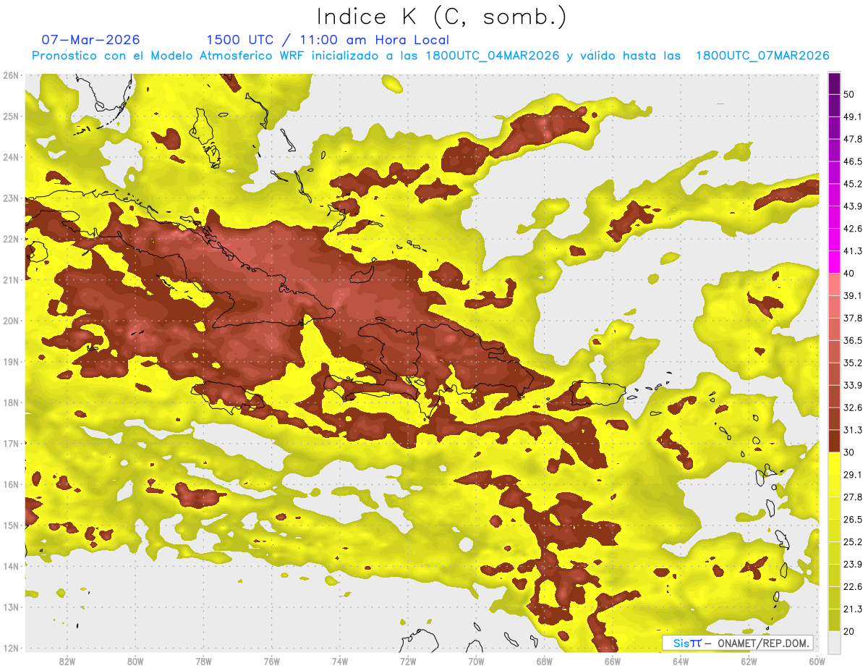Click the map title 'Indice K (C, somb.)'

click(x=442, y=17)
